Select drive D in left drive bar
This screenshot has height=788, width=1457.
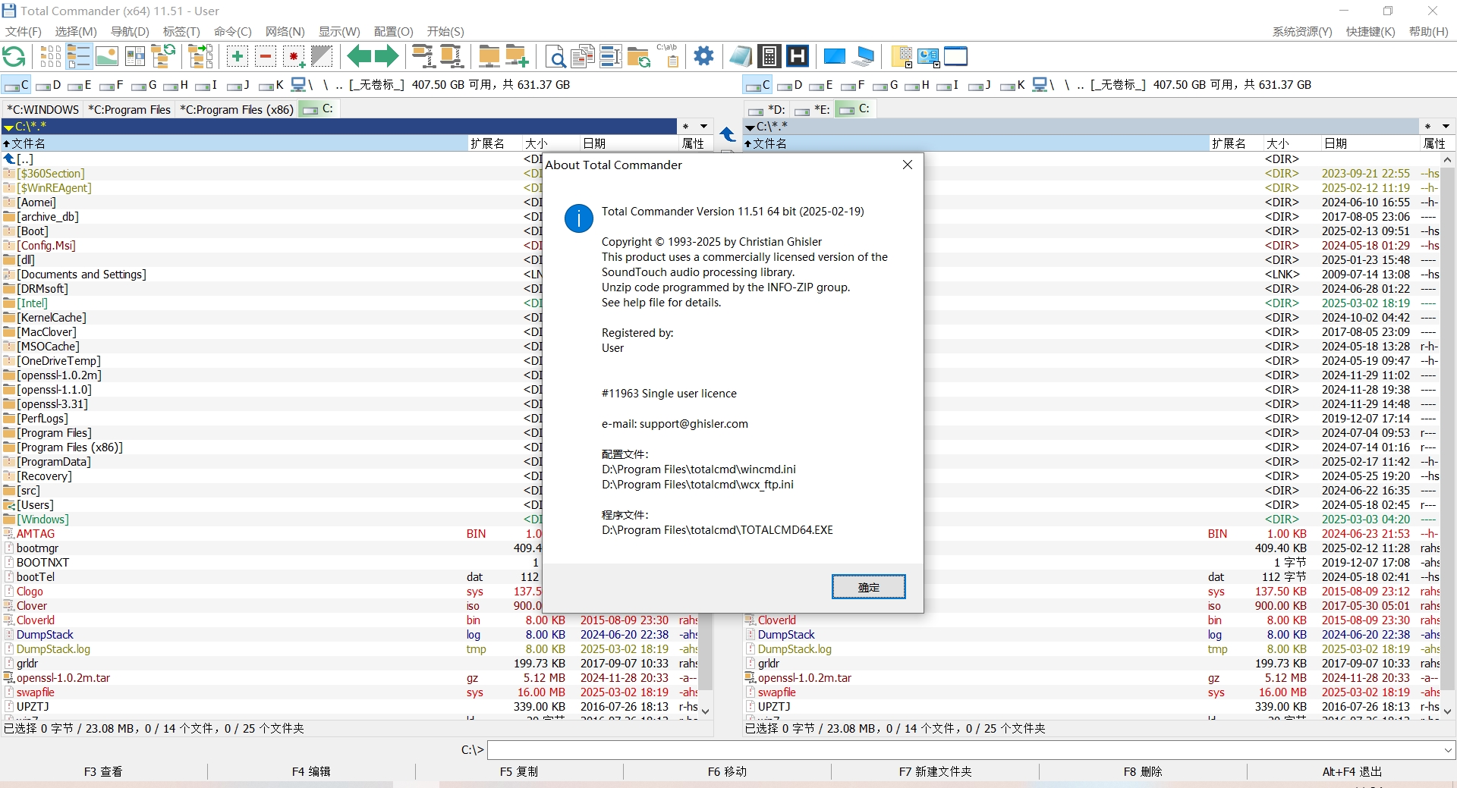49,85
